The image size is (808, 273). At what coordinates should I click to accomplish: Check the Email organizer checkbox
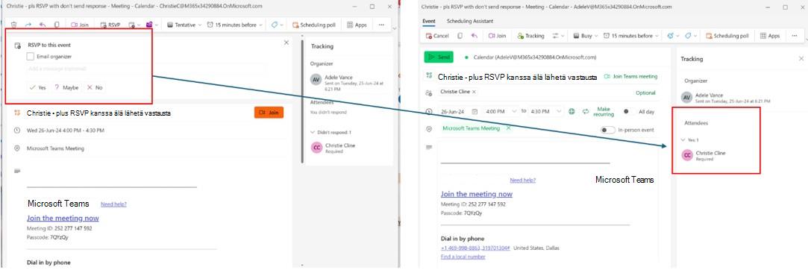[31, 57]
